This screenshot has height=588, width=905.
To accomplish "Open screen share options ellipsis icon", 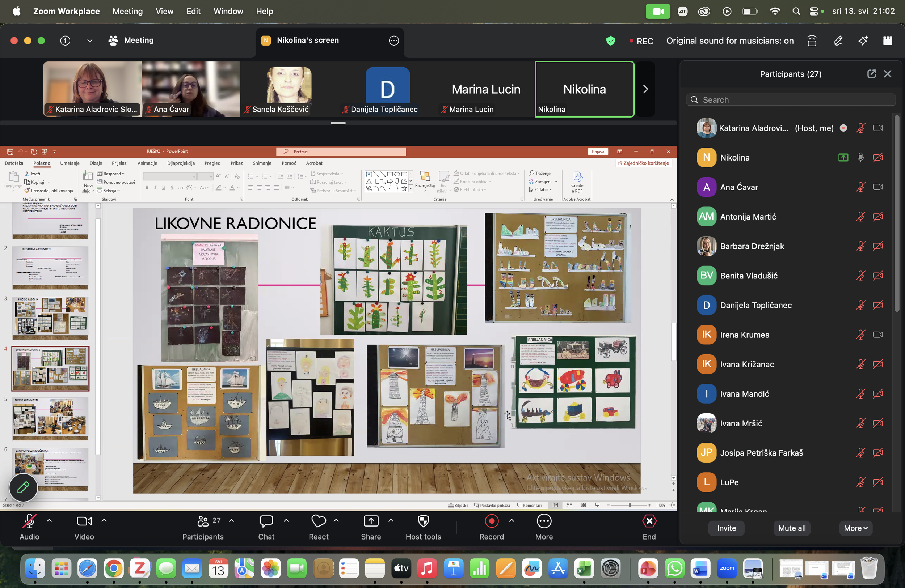I will [x=393, y=40].
